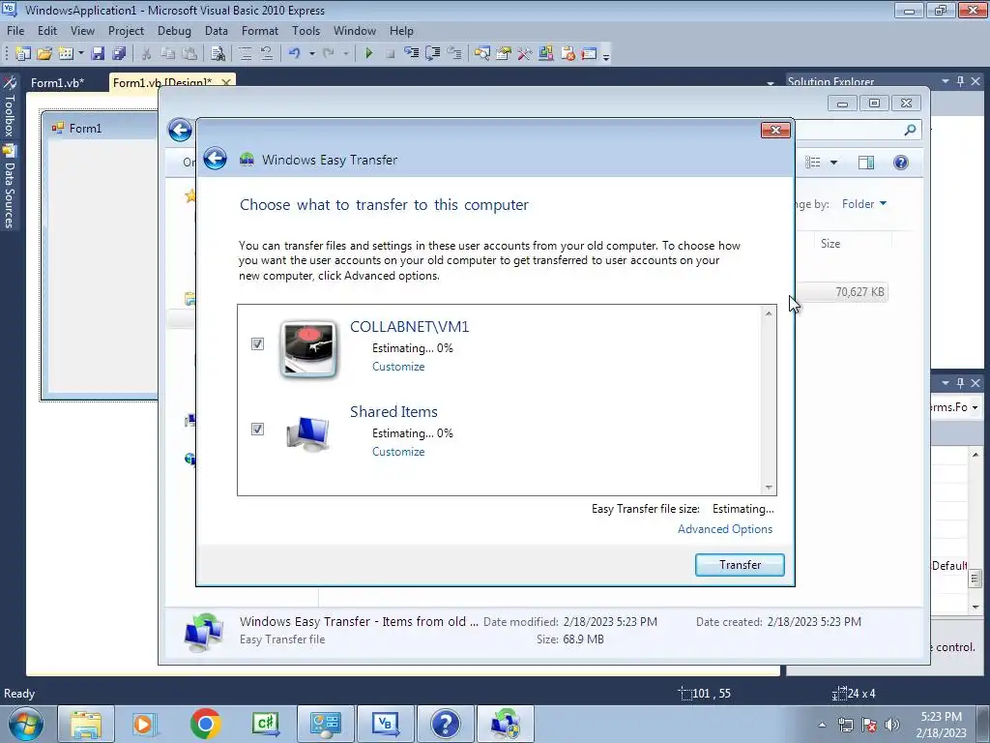
Task: Open Windows Explorer from the taskbar
Action: point(86,724)
